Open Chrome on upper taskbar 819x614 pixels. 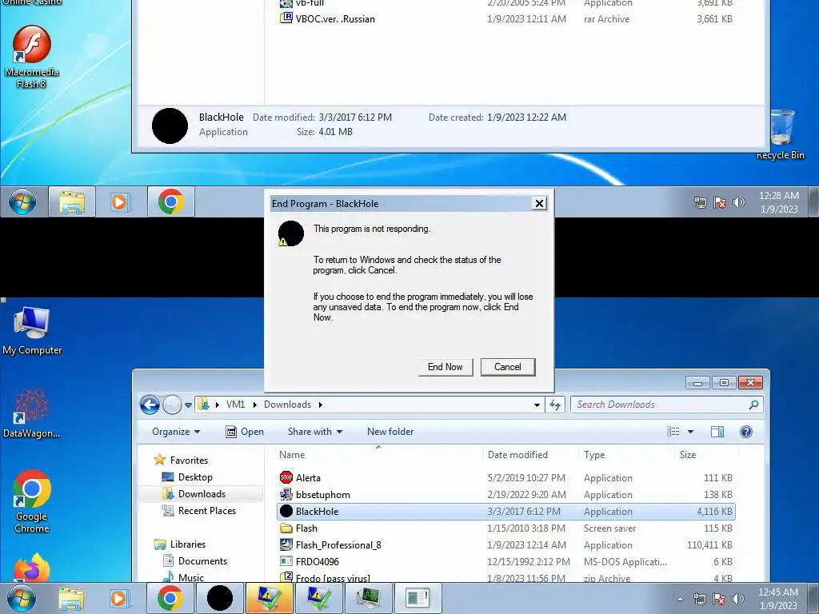point(171,201)
